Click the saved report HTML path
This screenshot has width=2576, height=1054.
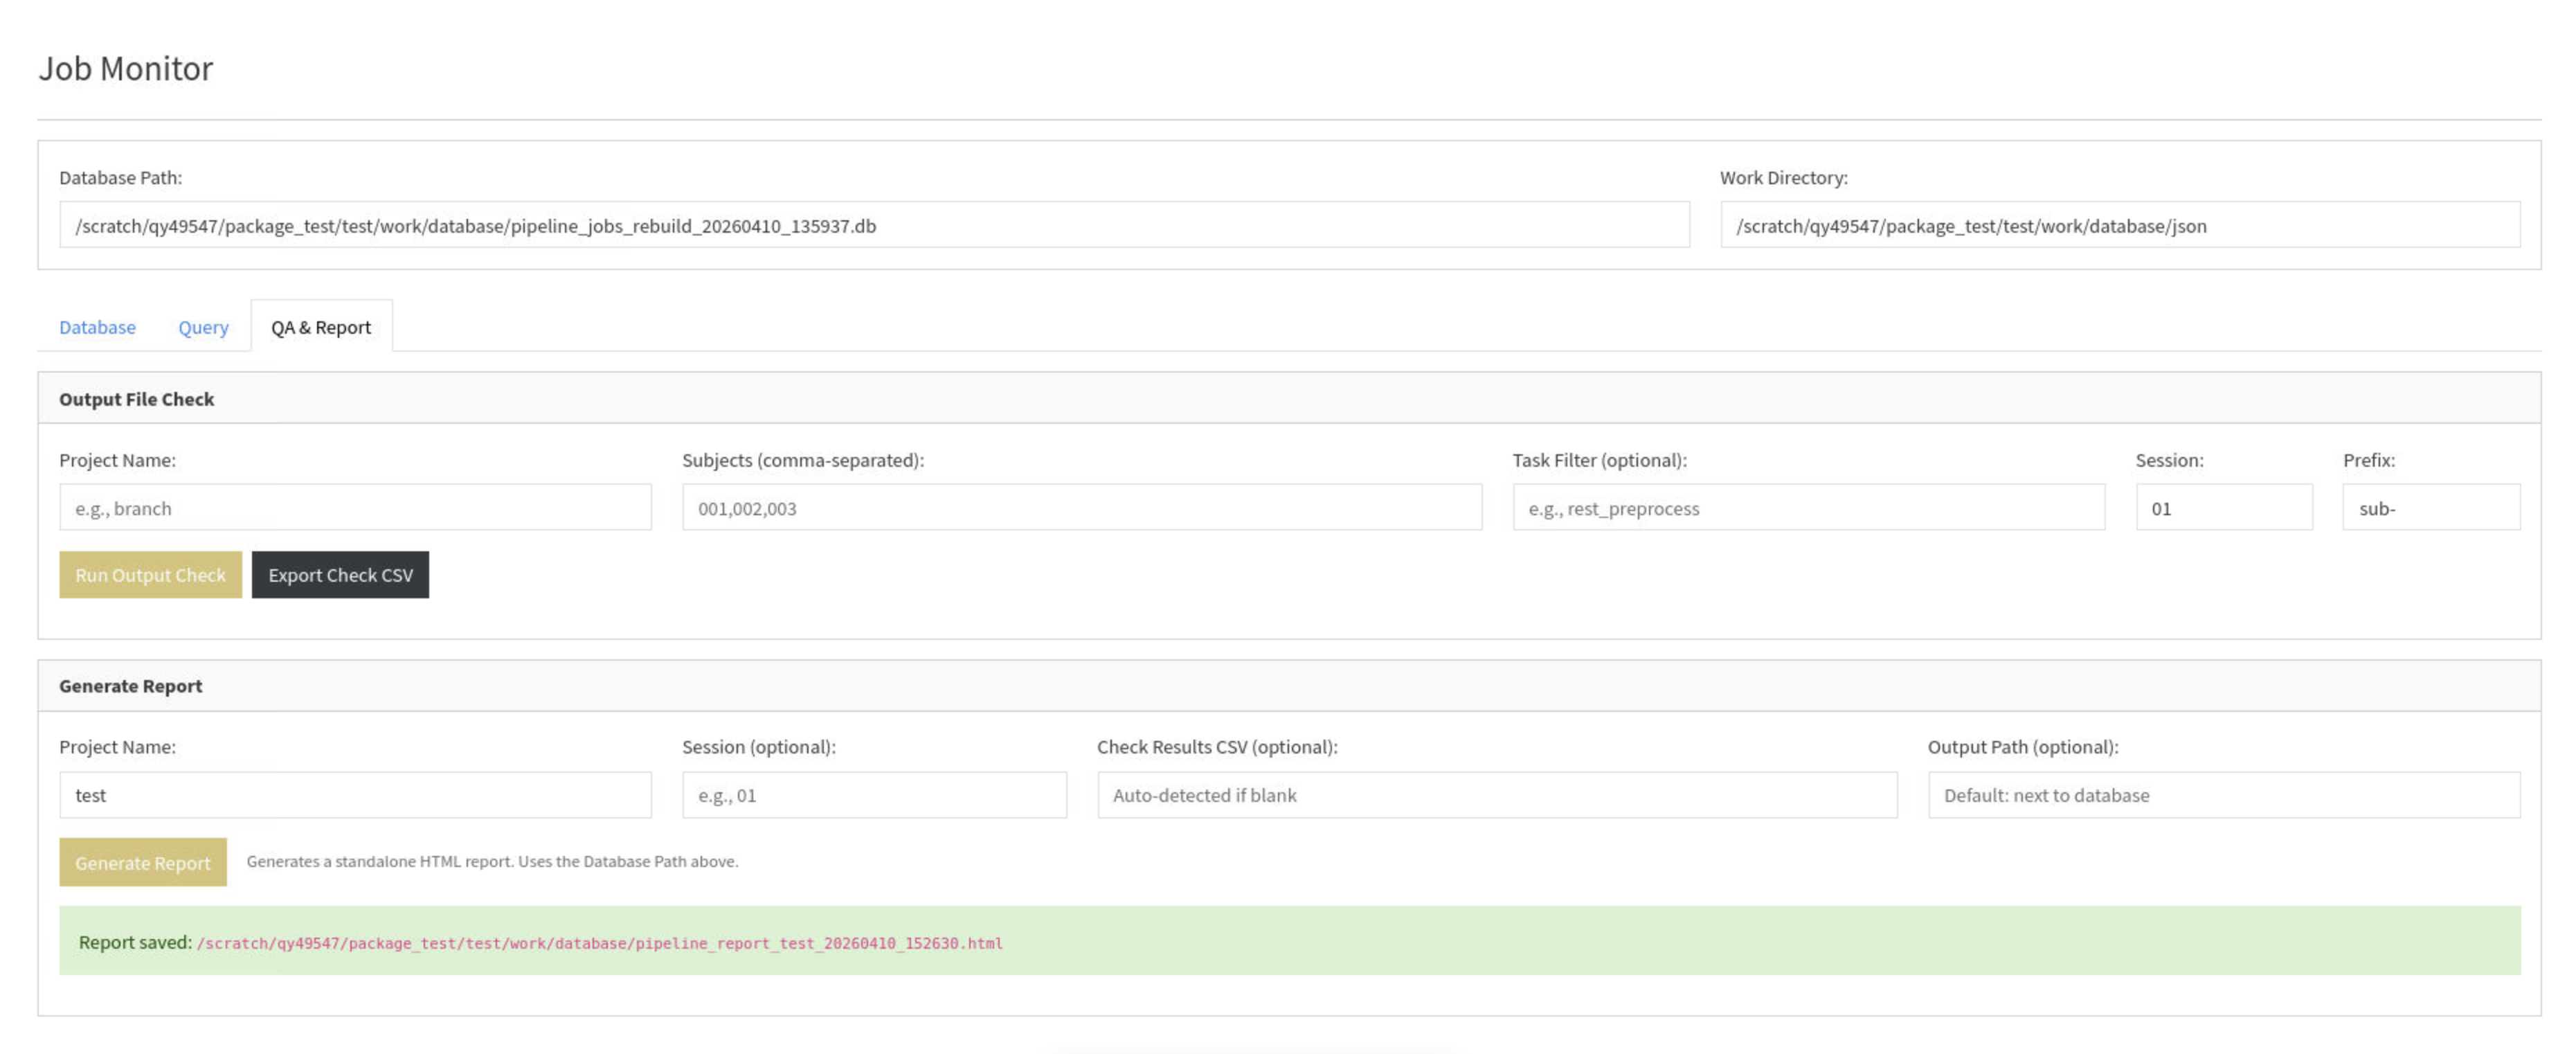click(600, 943)
